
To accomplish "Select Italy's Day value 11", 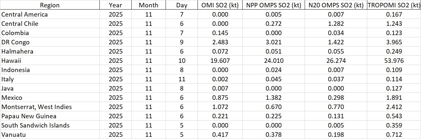I will (182, 79).
